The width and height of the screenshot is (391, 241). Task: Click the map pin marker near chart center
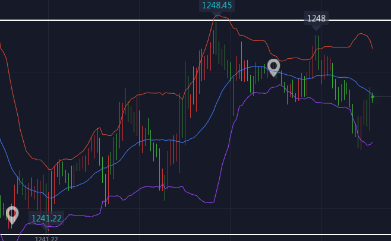point(273,66)
